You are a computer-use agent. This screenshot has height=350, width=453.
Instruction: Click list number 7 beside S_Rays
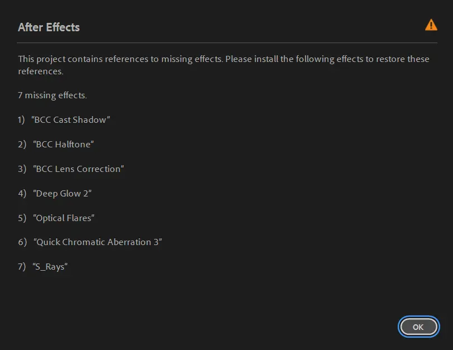[x=22, y=267]
